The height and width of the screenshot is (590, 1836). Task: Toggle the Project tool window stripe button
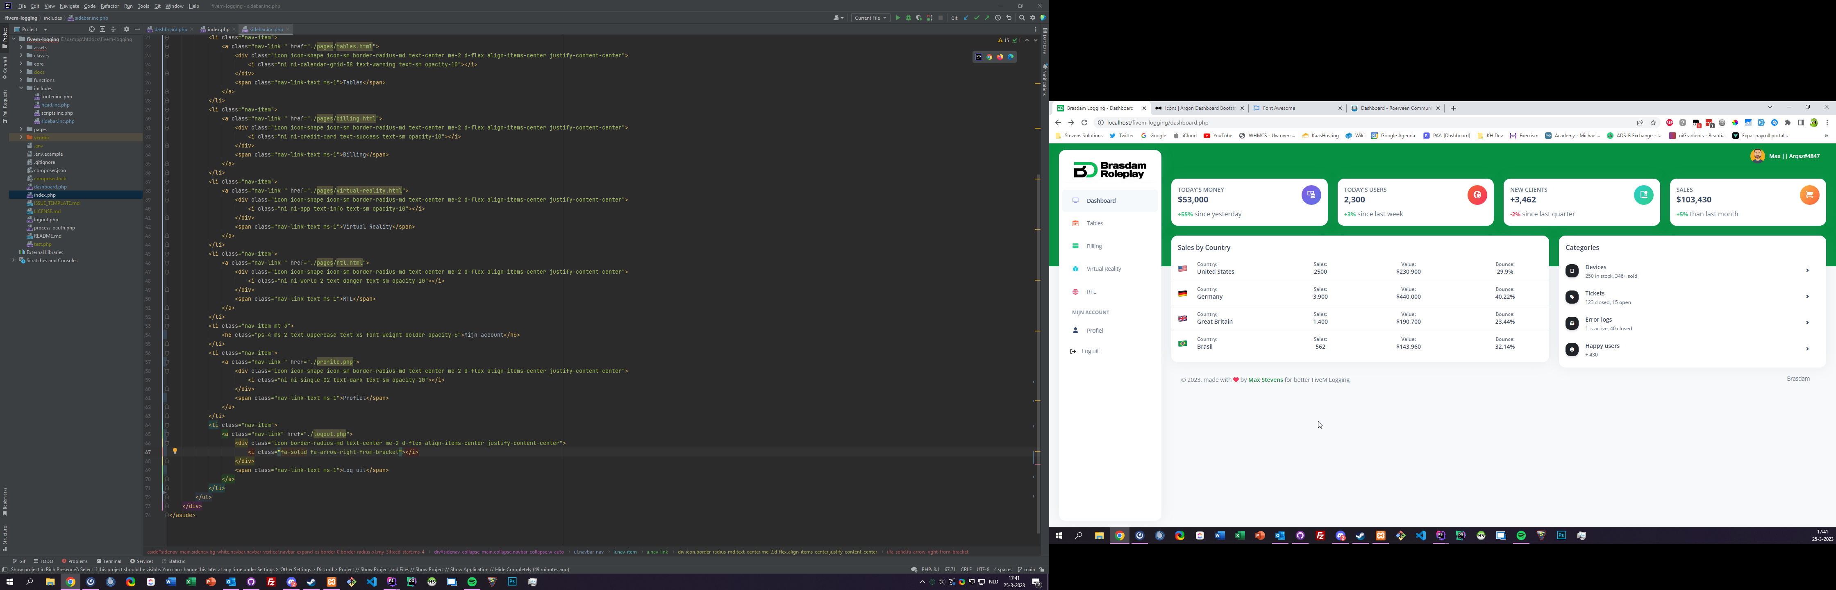(4, 37)
